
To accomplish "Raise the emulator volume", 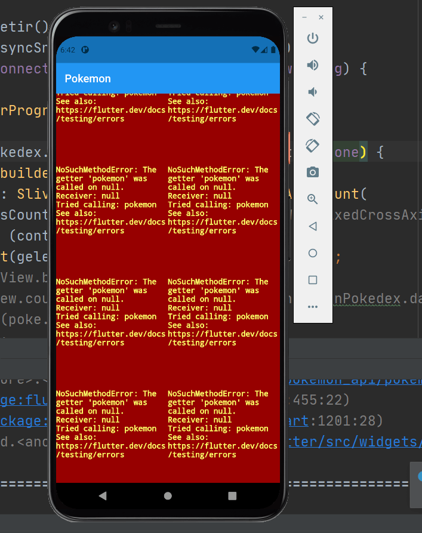I will (x=313, y=65).
